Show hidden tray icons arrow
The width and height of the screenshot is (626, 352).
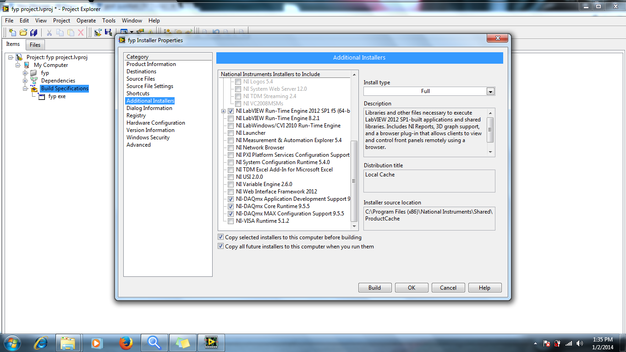pyautogui.click(x=535, y=343)
